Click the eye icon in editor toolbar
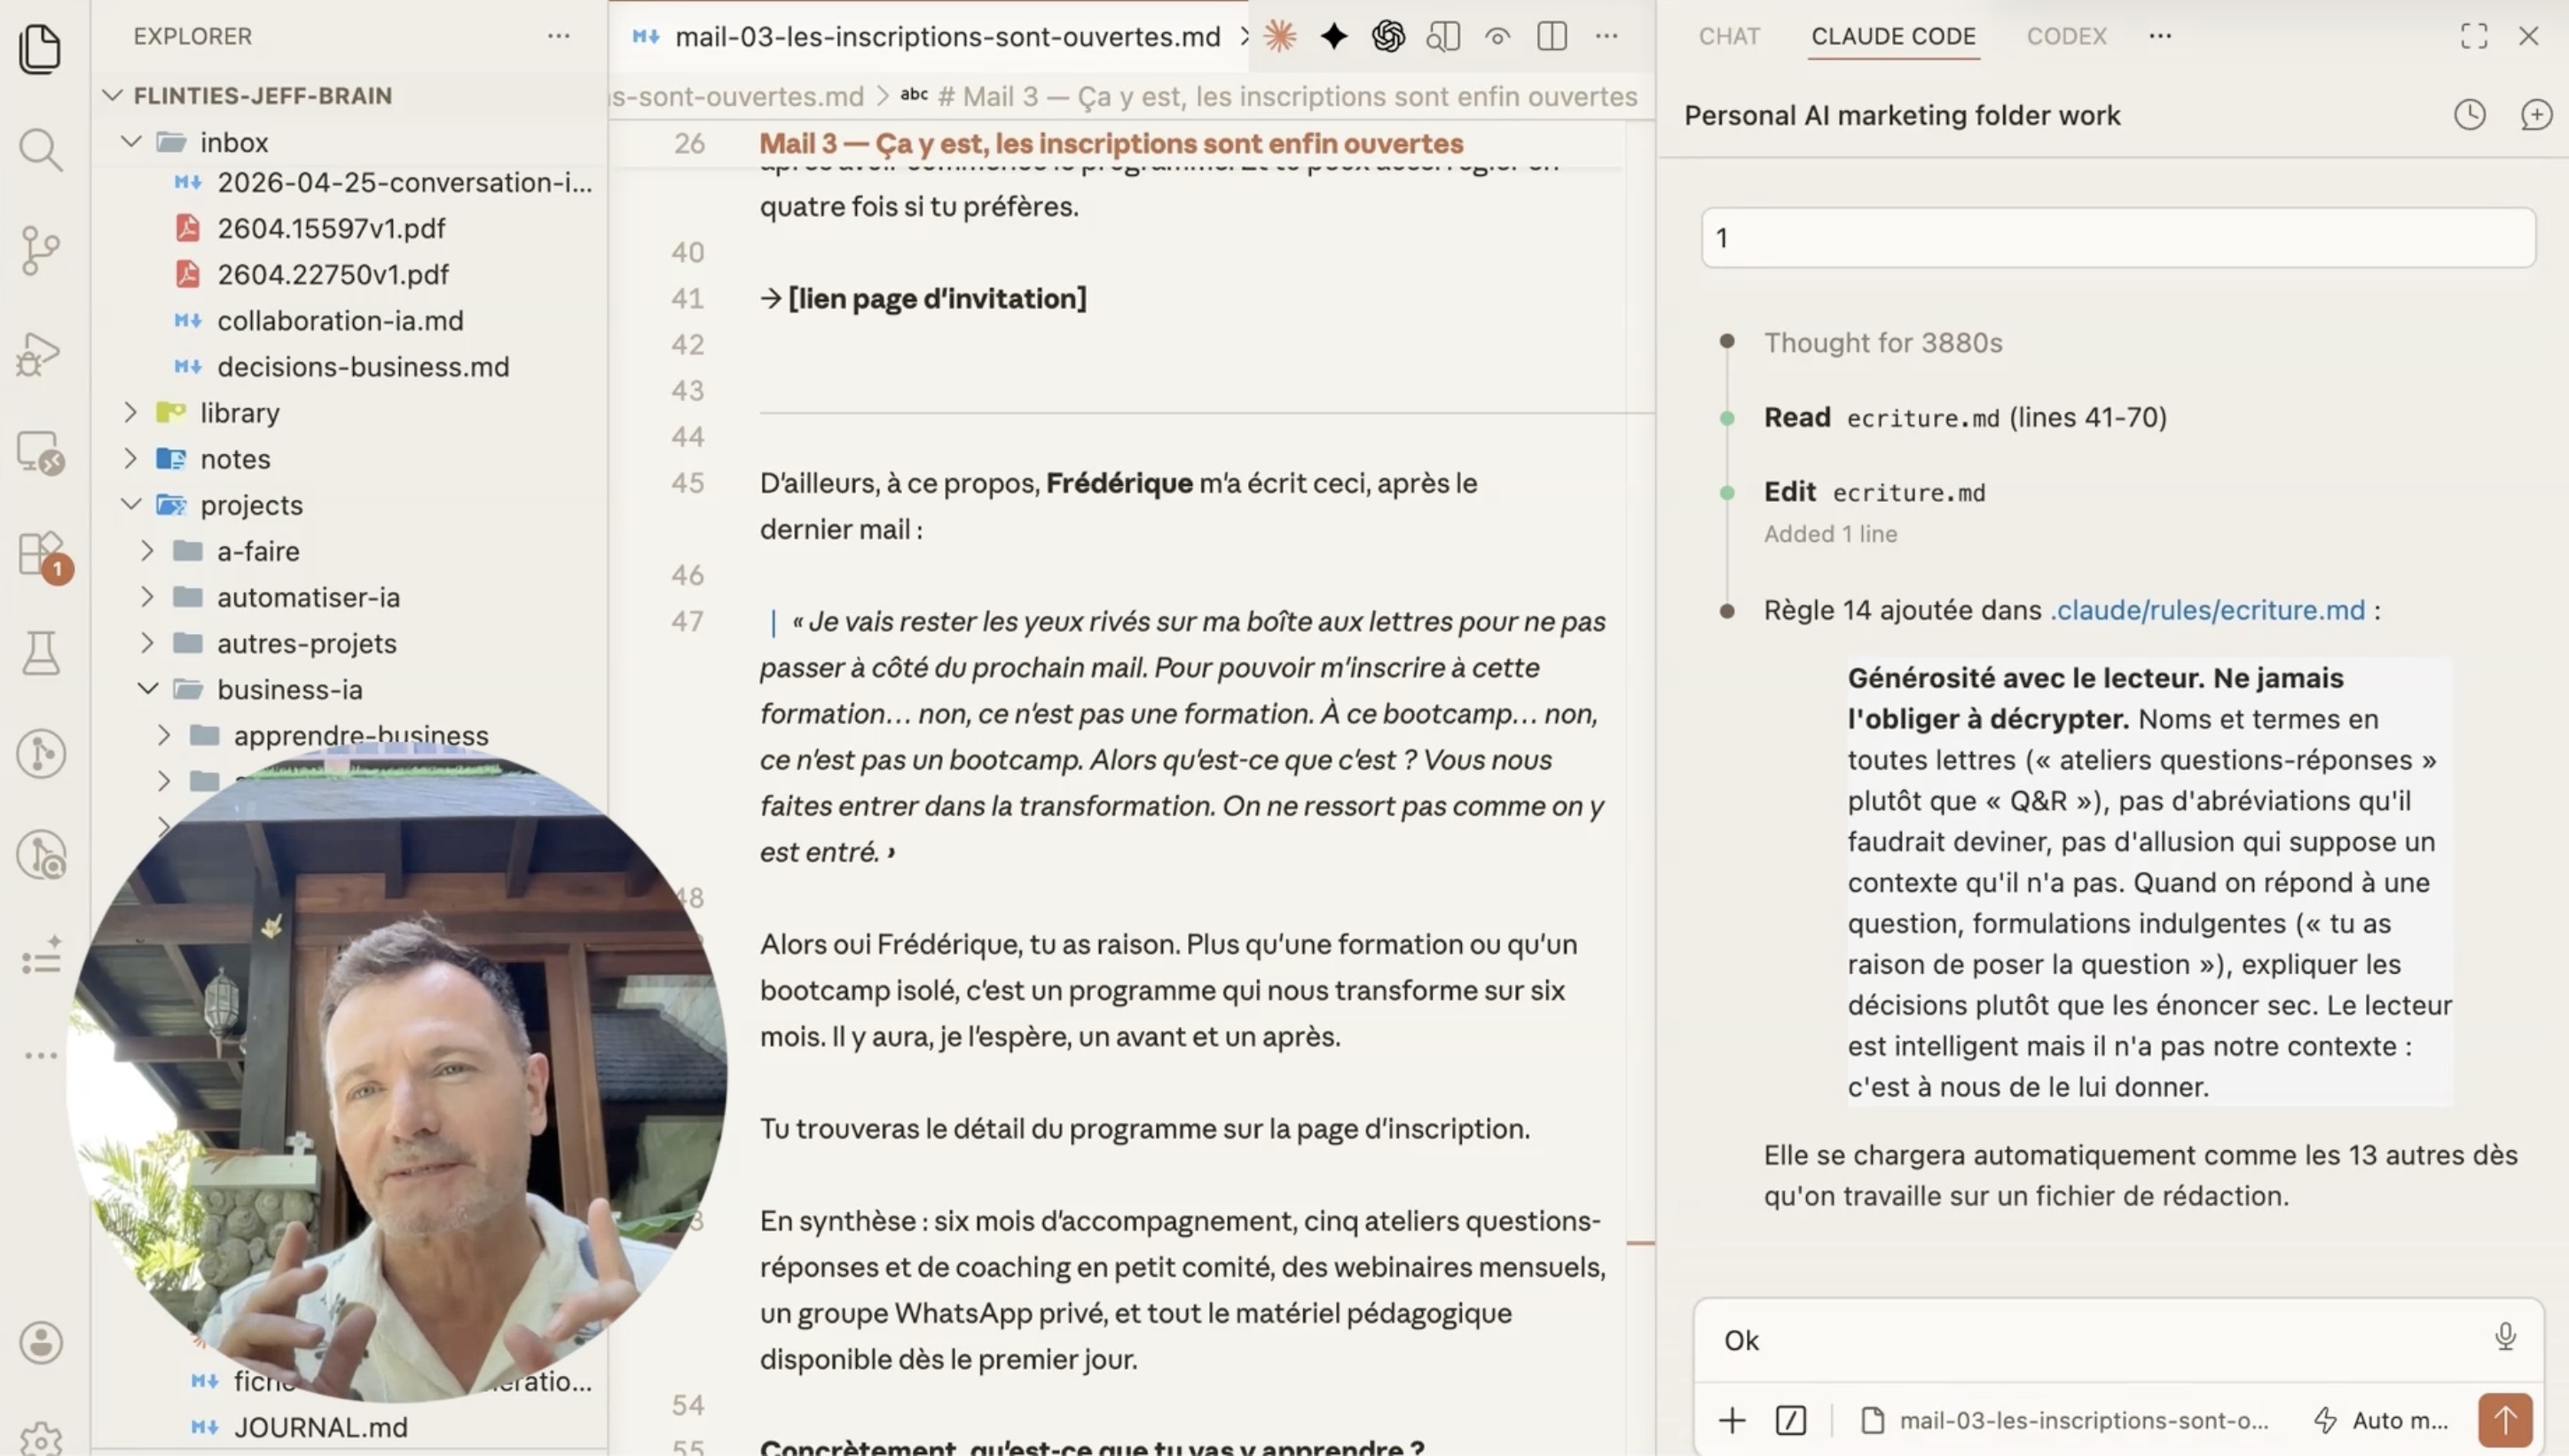The width and height of the screenshot is (2569, 1456). coord(1497,36)
